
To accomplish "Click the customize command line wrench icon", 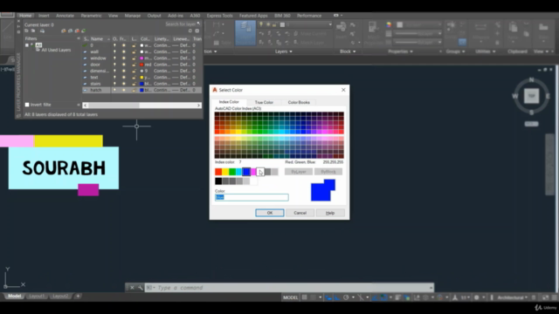I will pyautogui.click(x=140, y=288).
